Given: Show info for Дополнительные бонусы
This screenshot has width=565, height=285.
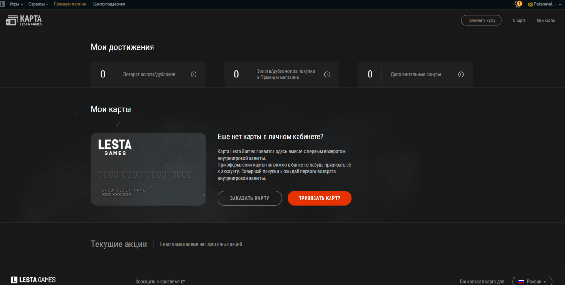Looking at the screenshot, I should point(461,74).
